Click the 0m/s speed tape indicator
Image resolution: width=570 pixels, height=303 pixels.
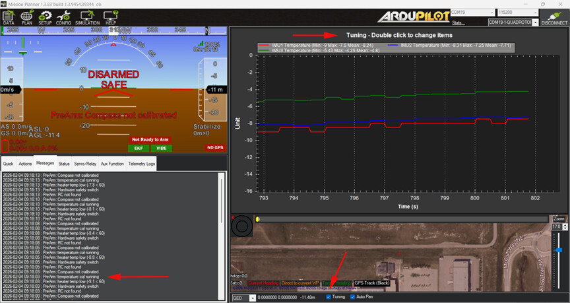[x=10, y=90]
